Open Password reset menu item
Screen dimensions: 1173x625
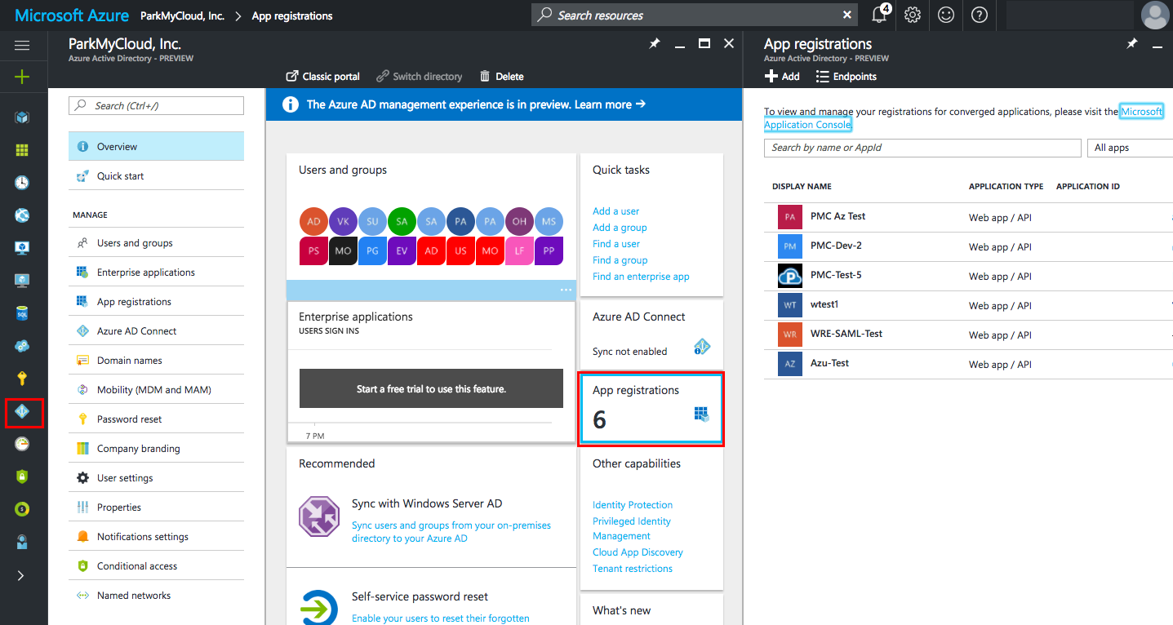click(156, 419)
